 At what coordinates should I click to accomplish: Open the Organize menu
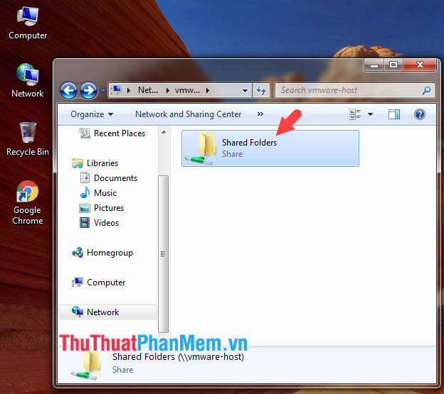coord(92,114)
